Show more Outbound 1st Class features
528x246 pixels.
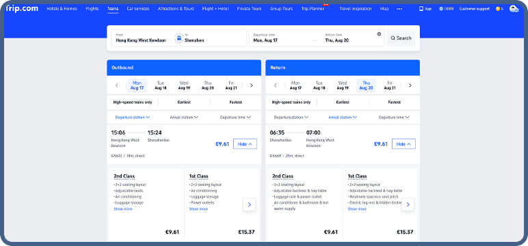point(198,209)
